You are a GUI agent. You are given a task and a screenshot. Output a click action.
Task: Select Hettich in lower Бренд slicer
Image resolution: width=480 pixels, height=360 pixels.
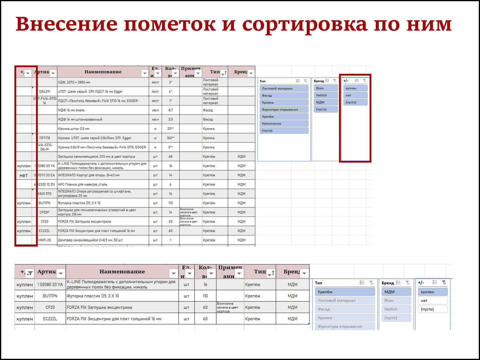(396, 309)
